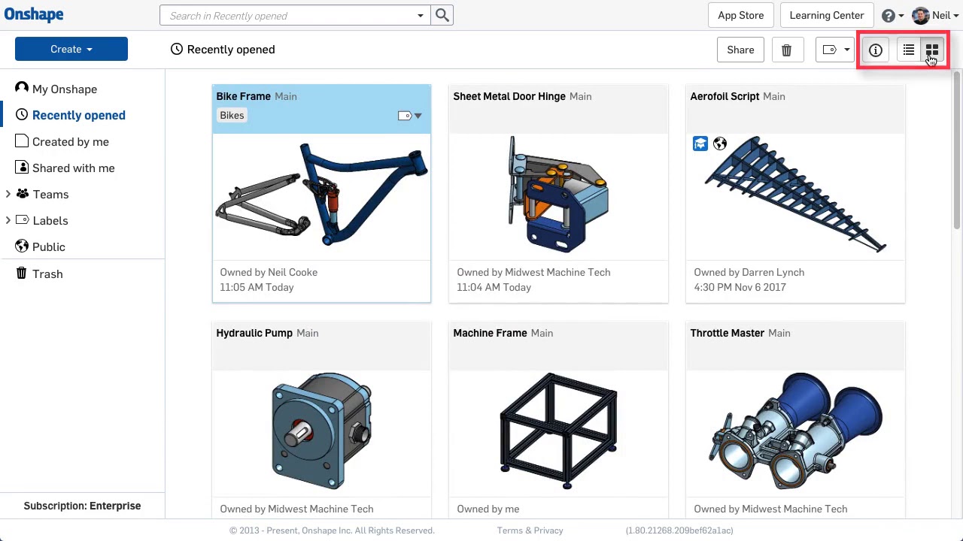Click the Trash bin icon in sidebar

pos(22,273)
